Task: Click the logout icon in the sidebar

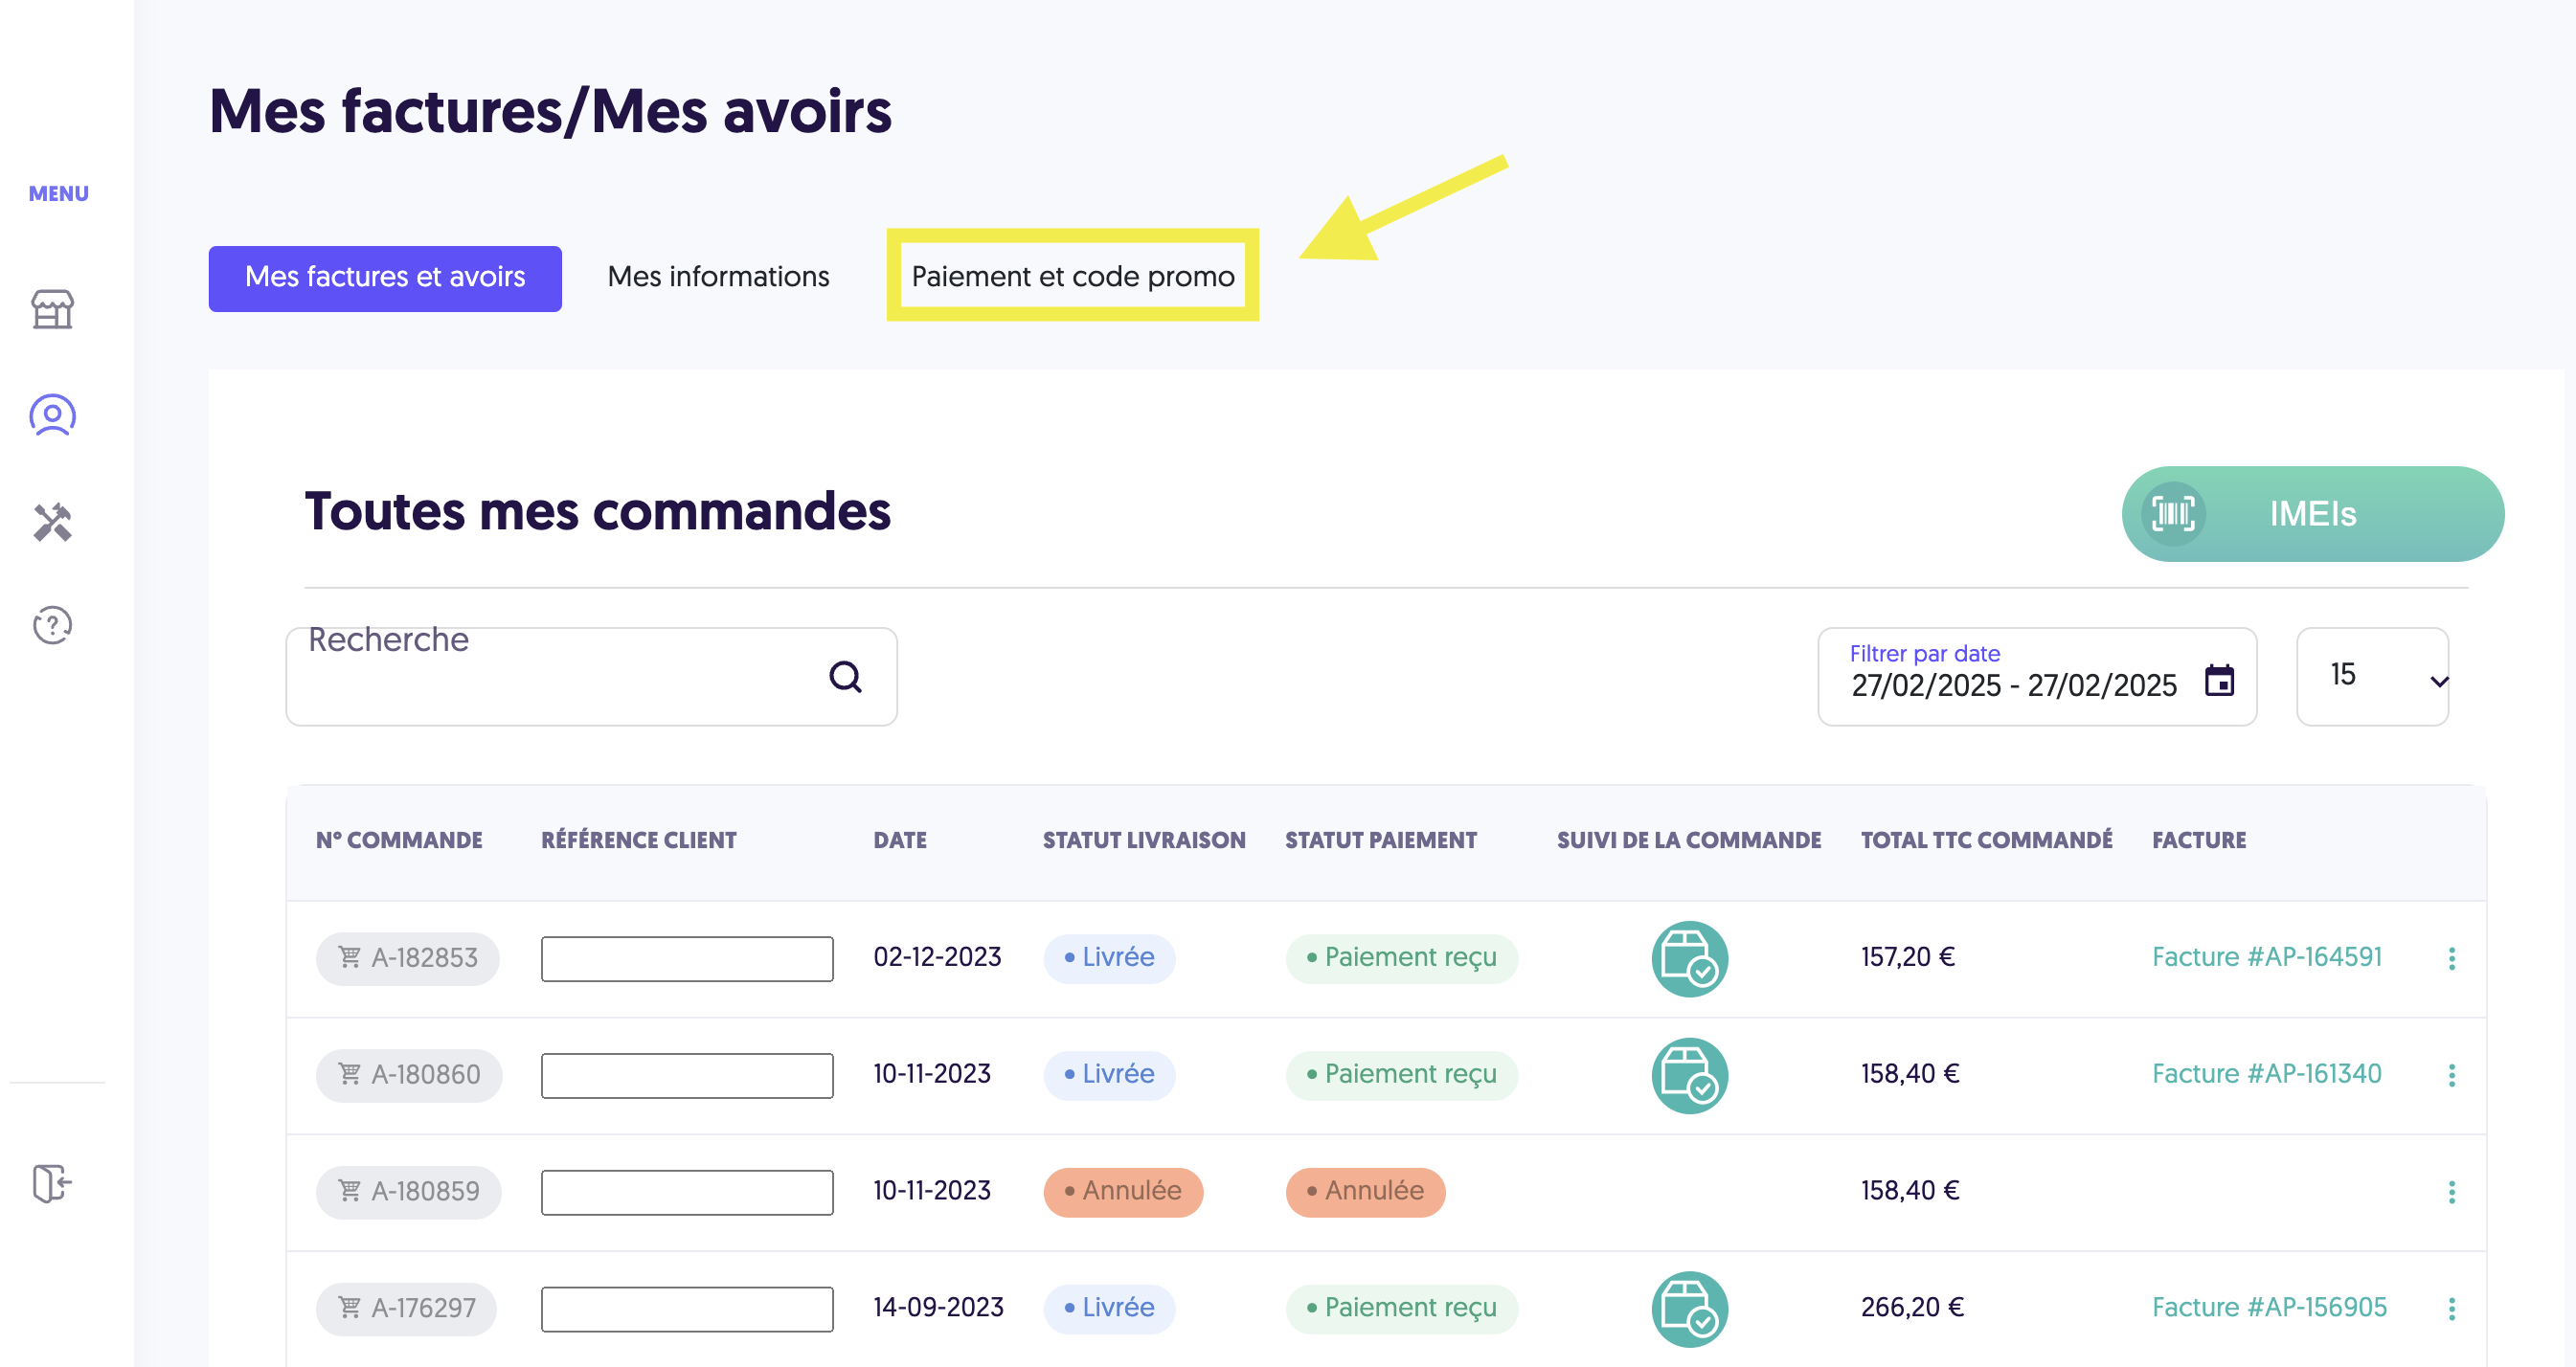Action: [52, 1183]
